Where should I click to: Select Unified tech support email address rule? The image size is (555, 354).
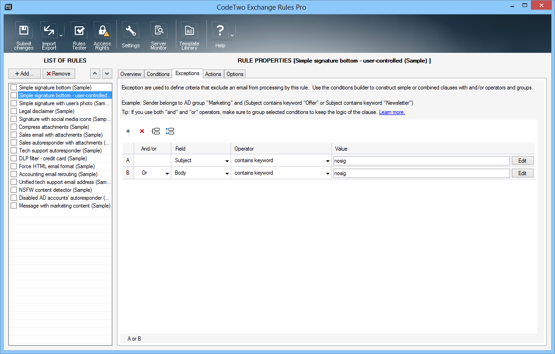pos(65,182)
